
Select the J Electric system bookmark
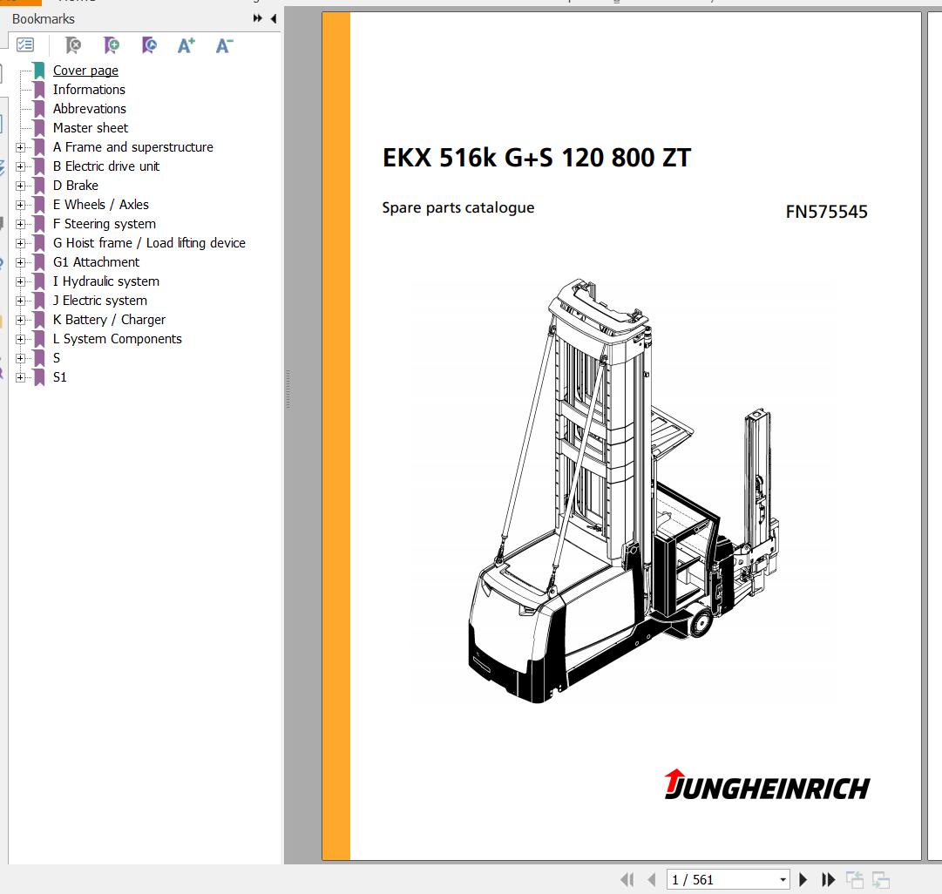click(x=99, y=301)
